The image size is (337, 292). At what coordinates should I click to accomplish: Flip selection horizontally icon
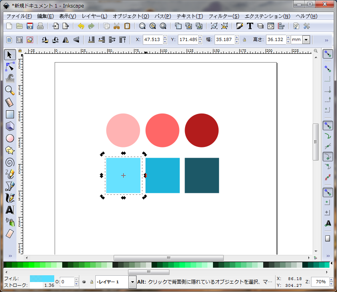[x=65, y=40]
